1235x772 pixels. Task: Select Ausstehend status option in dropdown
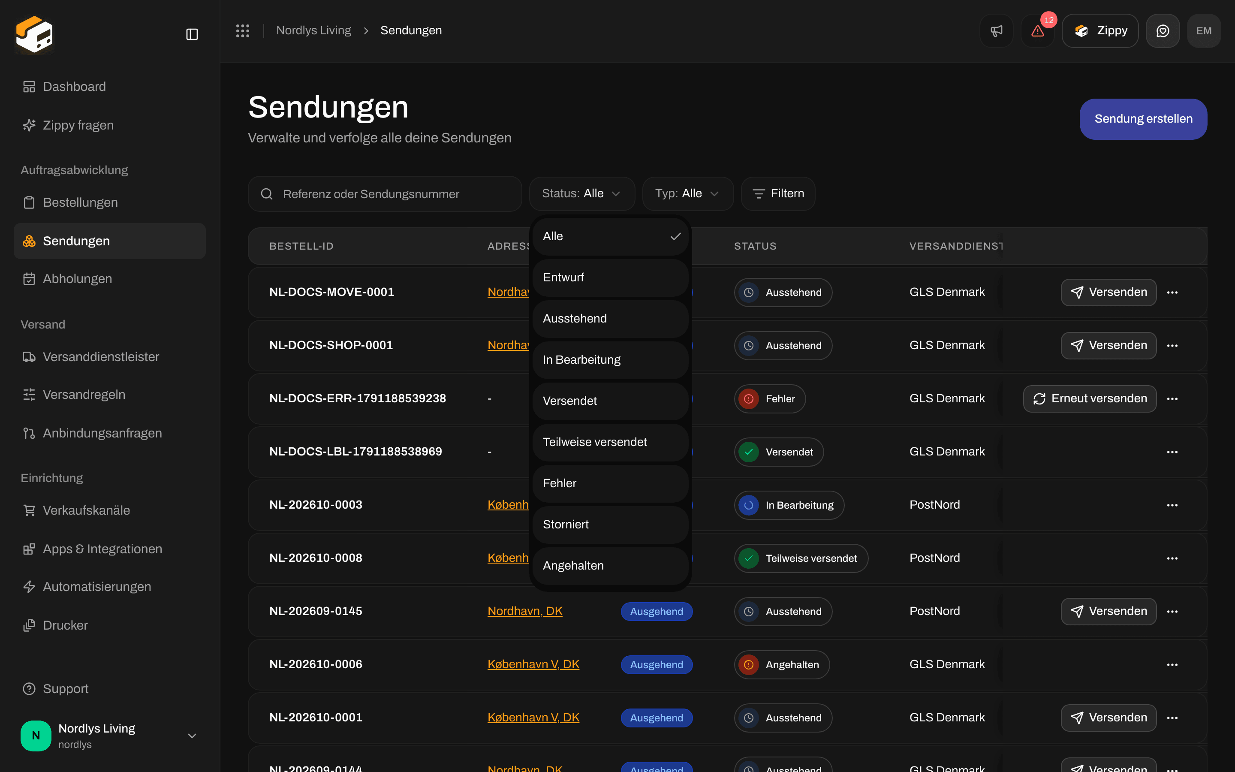coord(610,319)
